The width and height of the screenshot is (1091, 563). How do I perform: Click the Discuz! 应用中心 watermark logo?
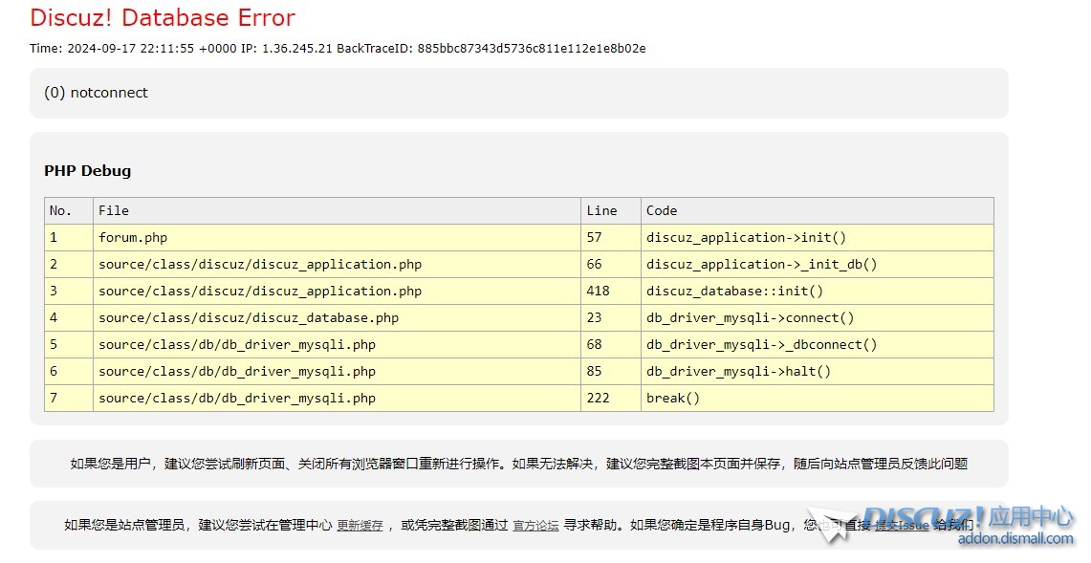966,517
